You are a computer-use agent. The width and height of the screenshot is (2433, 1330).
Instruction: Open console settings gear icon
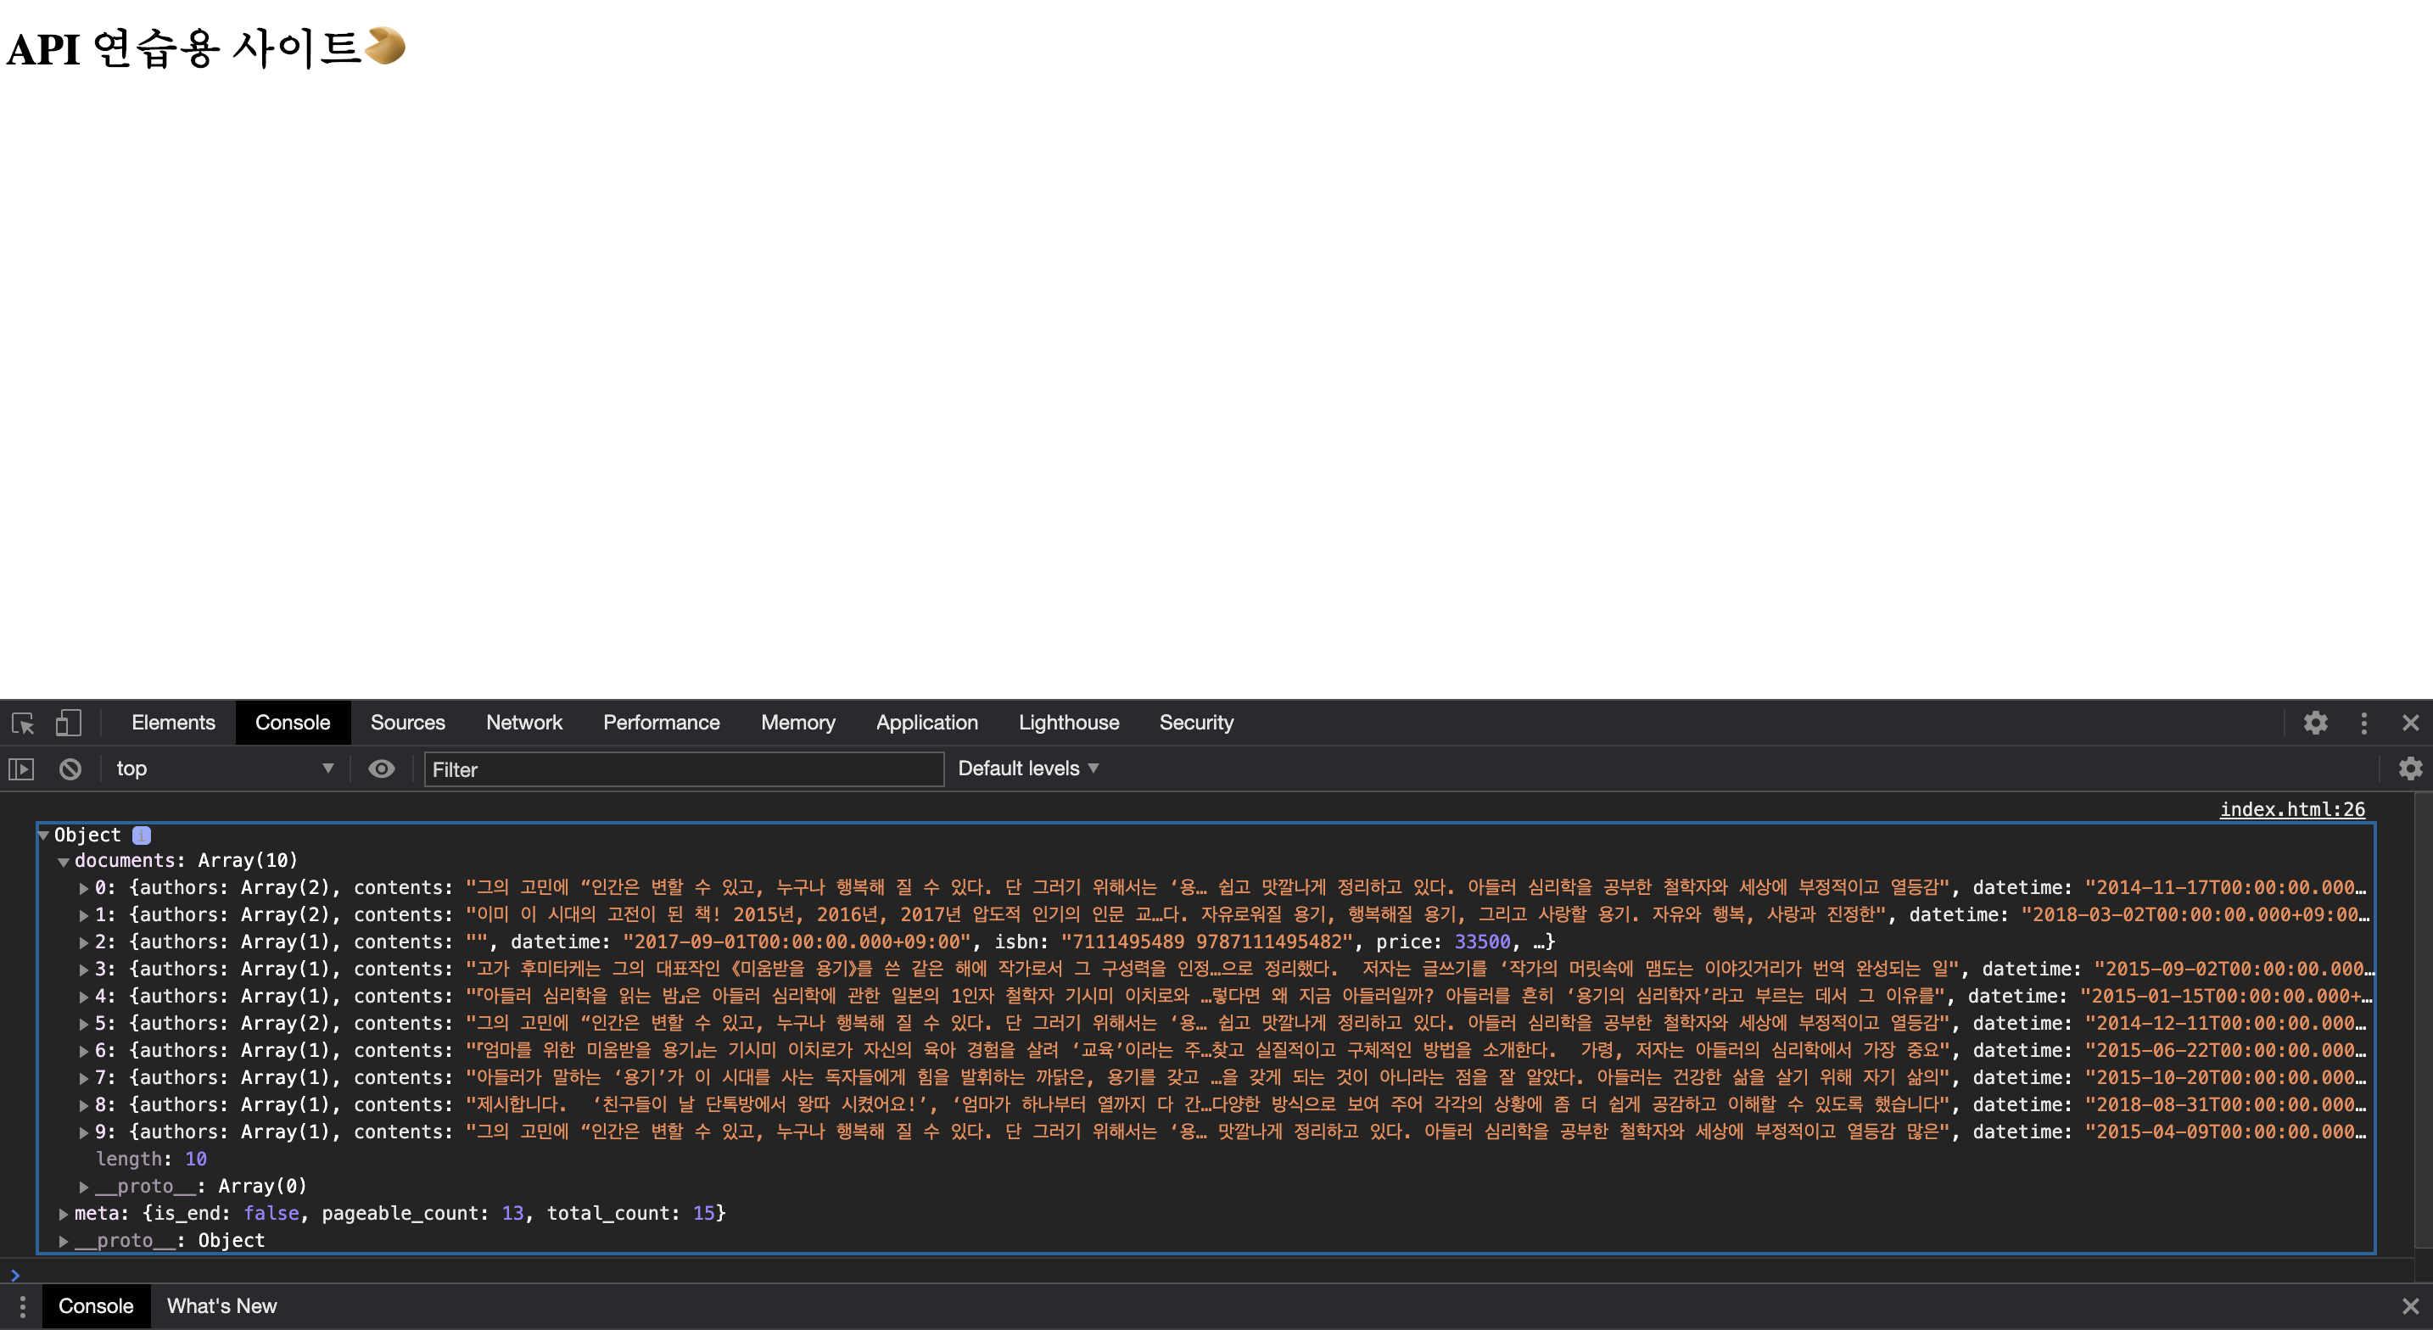point(2410,768)
